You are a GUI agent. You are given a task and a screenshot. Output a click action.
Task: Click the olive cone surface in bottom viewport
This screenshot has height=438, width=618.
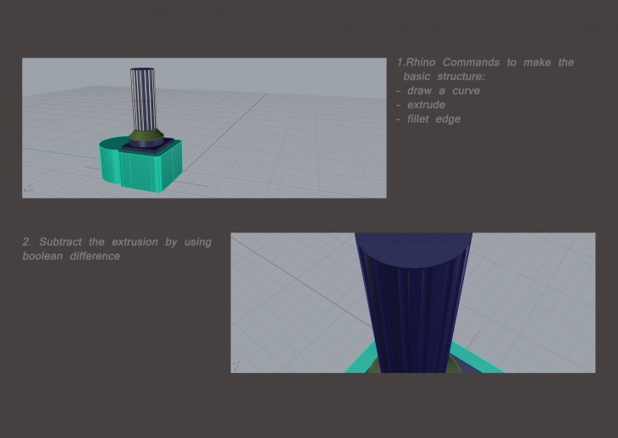[455, 365]
